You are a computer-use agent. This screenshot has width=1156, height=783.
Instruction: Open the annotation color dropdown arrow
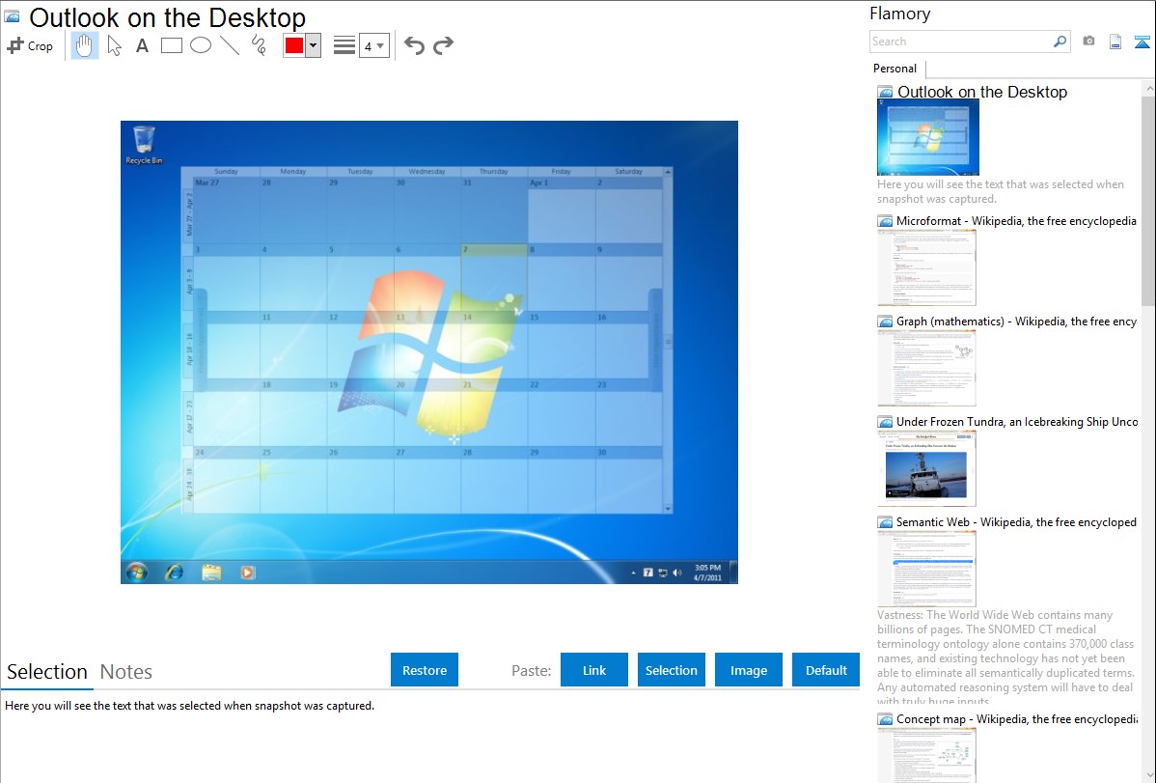click(x=314, y=45)
